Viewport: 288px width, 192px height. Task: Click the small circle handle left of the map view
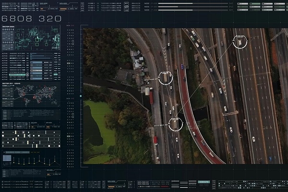click(81, 95)
